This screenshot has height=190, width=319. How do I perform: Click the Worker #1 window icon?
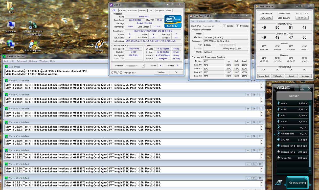6,81
